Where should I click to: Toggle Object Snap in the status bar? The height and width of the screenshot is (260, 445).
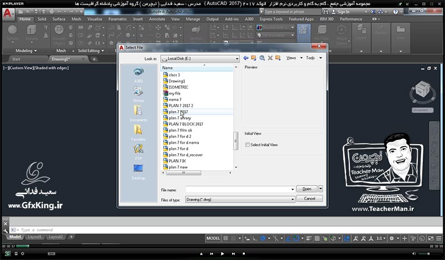296,238
